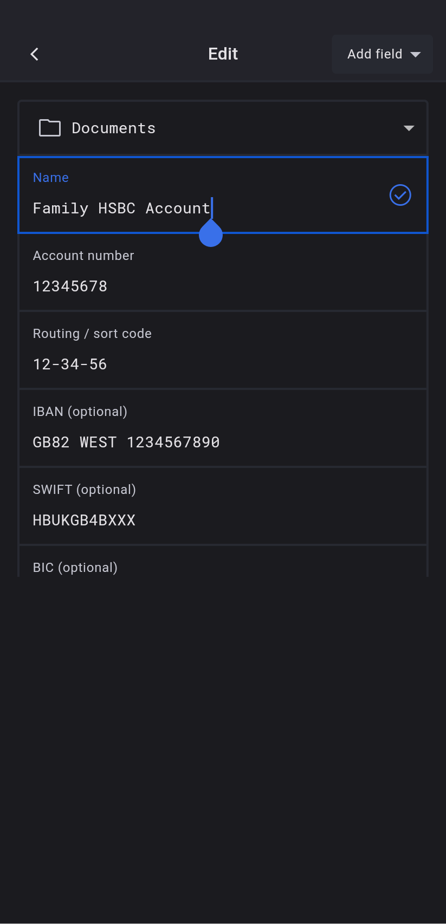Focus the Account number value 12345678
This screenshot has height=924, width=446.
pos(70,287)
